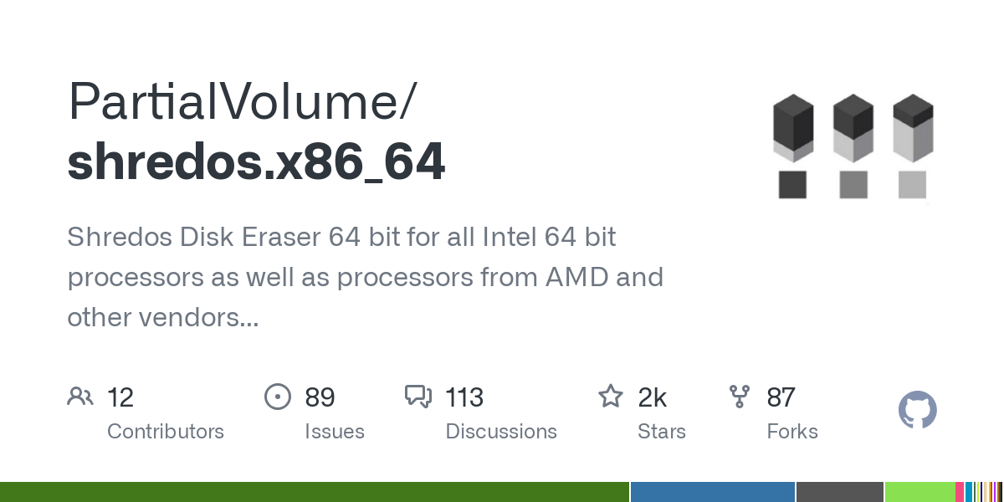Image resolution: width=1004 pixels, height=502 pixels.
Task: Open the shredos.x86_64 repository title
Action: coord(256,162)
